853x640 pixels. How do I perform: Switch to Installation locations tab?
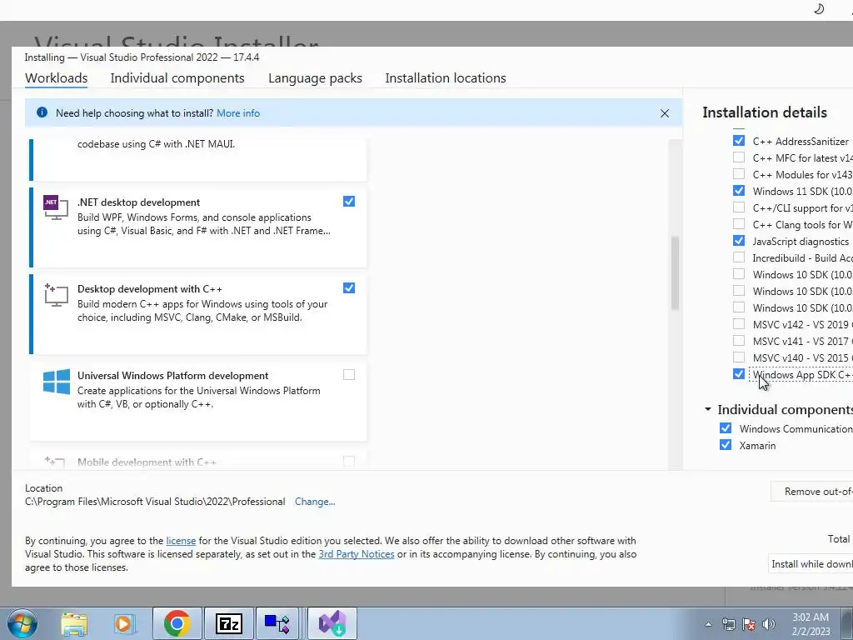click(x=446, y=77)
